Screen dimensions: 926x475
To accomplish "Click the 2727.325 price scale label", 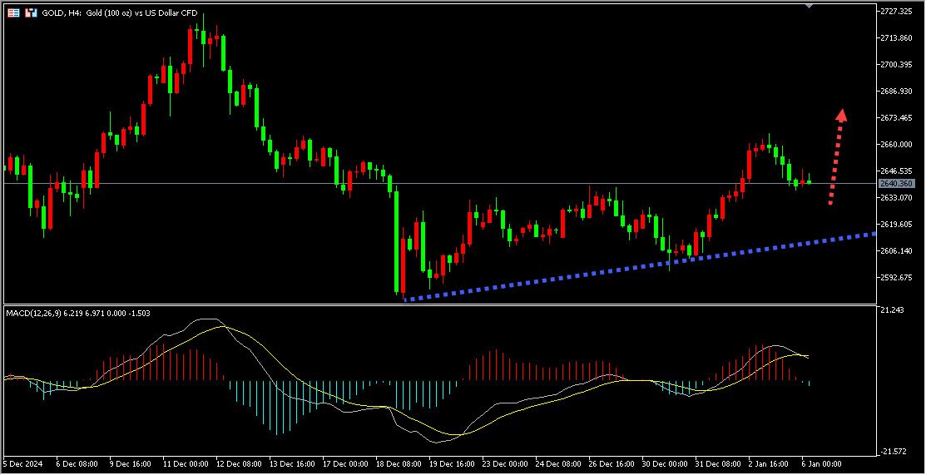I will point(899,12).
